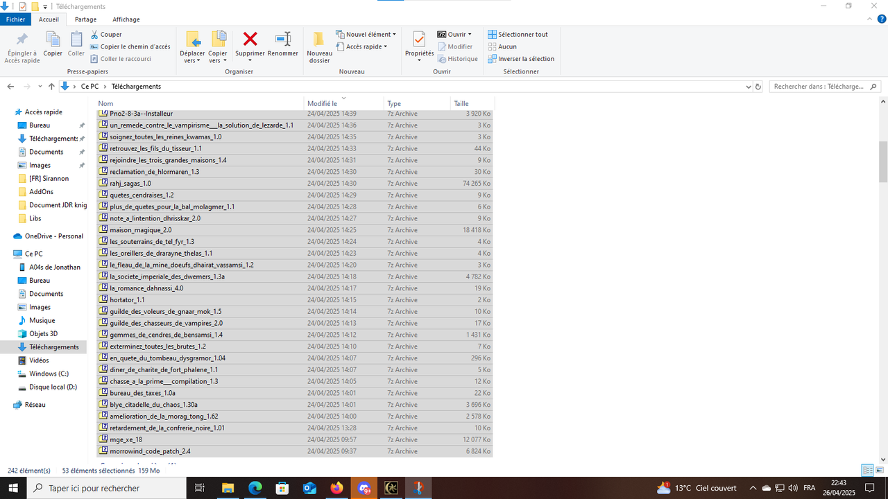Open Firefox from the taskbar
The width and height of the screenshot is (888, 499).
[x=336, y=488]
